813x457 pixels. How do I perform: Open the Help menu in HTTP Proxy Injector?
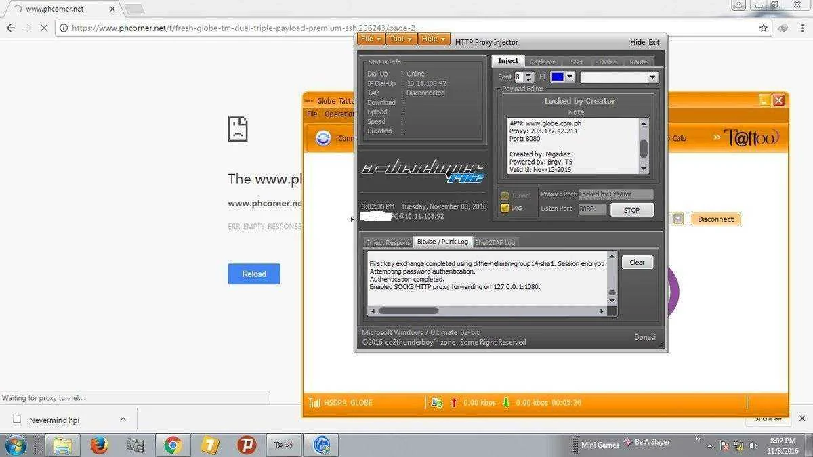click(434, 39)
